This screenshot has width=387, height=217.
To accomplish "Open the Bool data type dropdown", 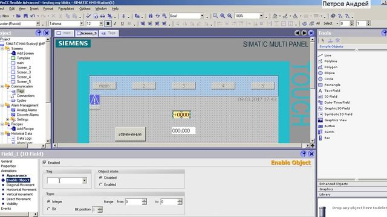I will 202,16.
